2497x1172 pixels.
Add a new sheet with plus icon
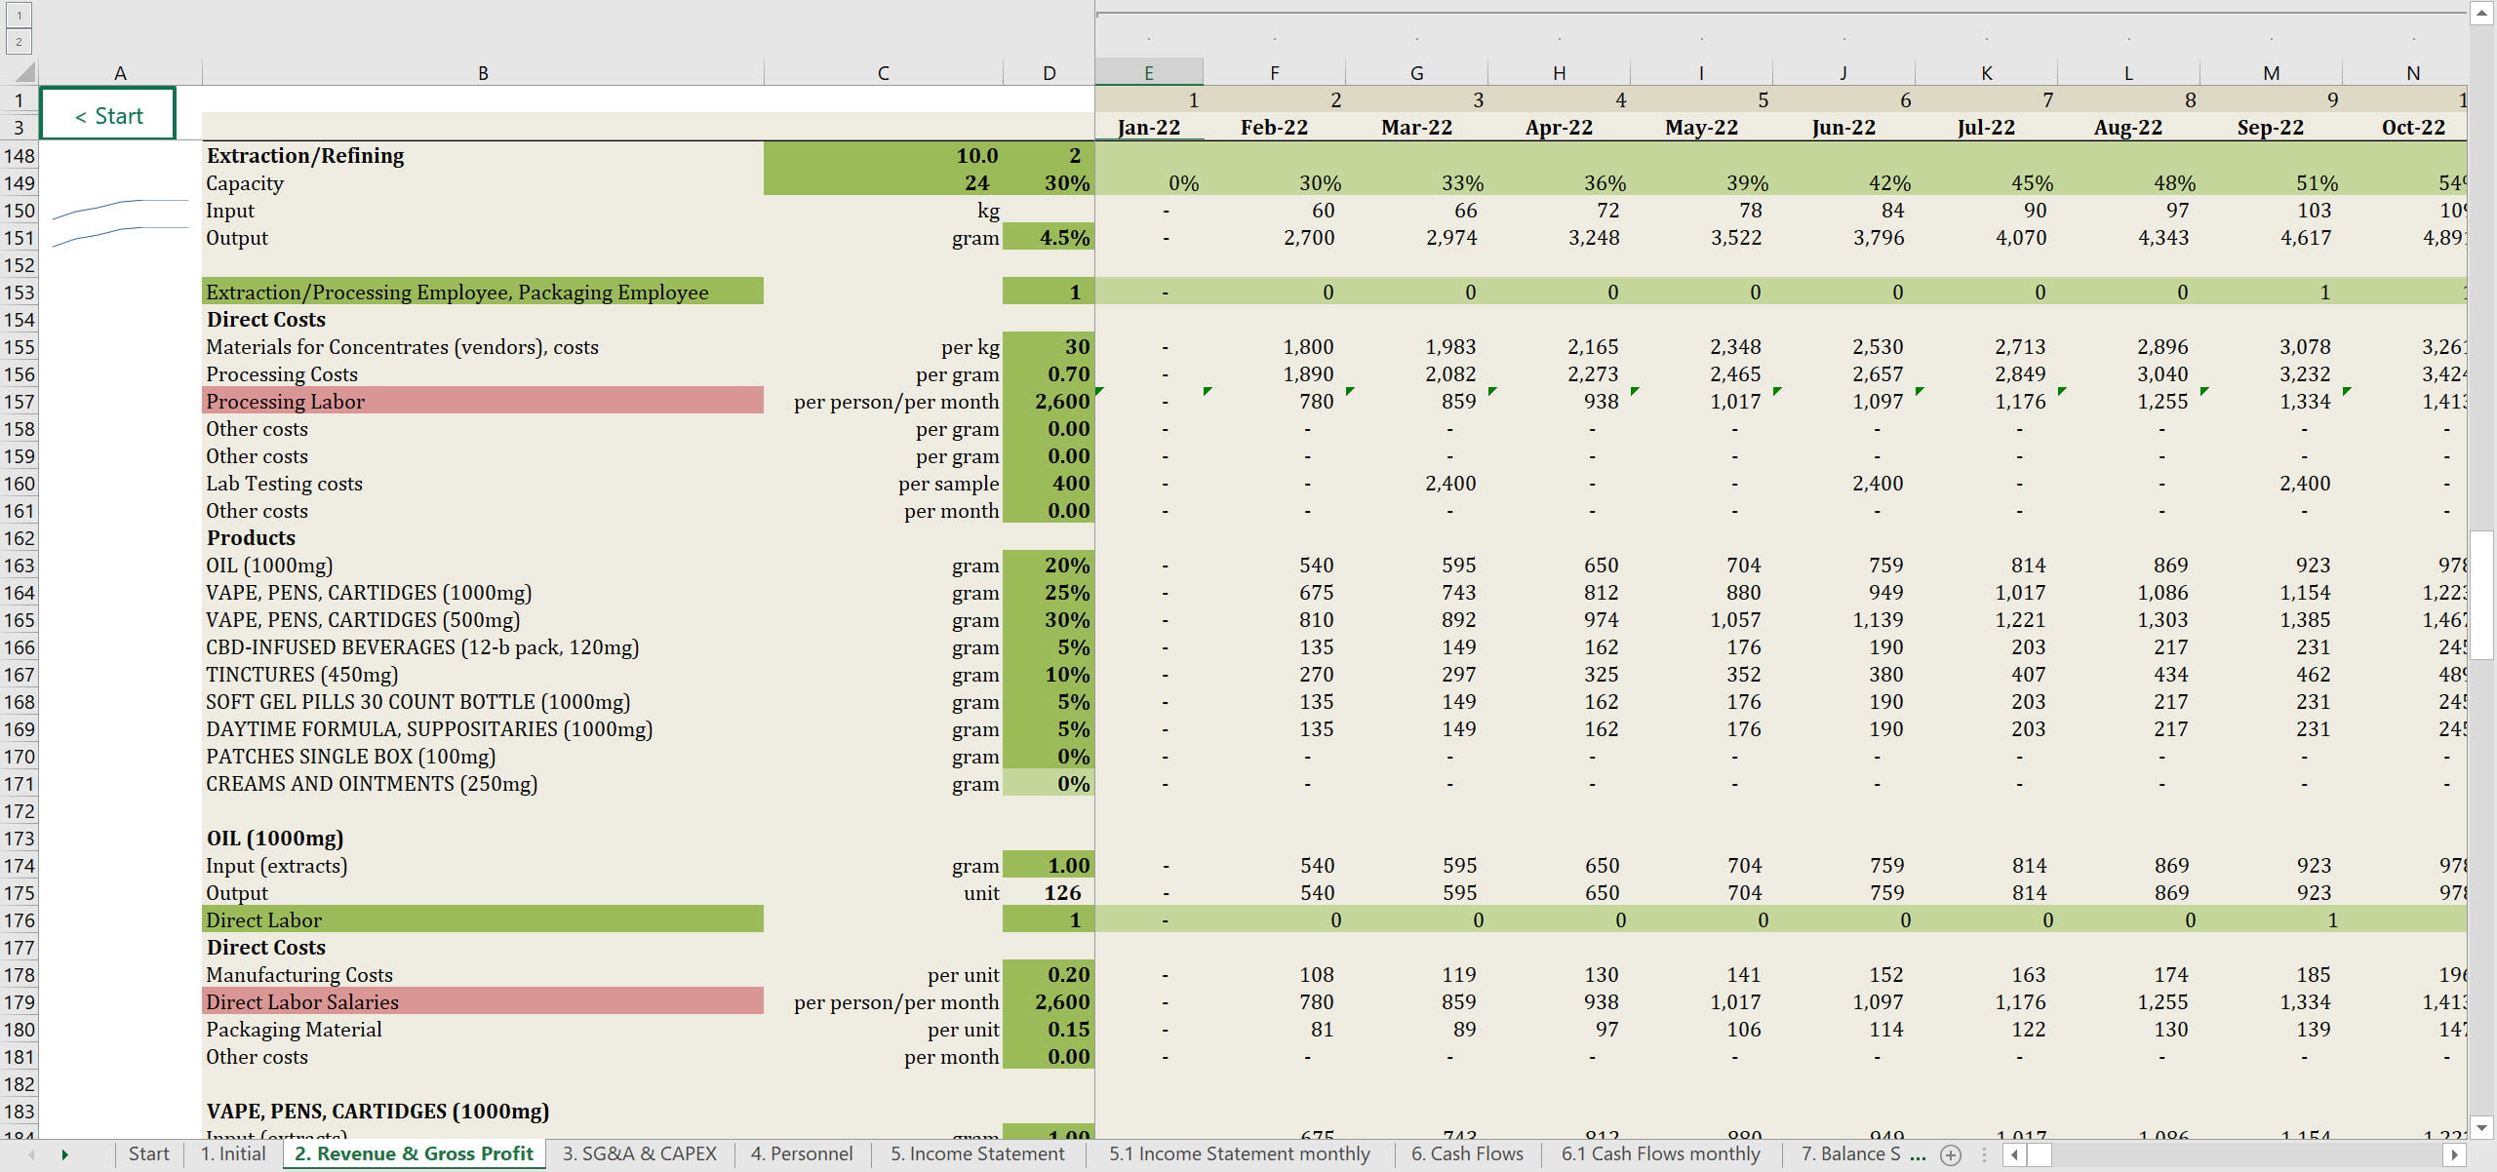(x=1951, y=1154)
